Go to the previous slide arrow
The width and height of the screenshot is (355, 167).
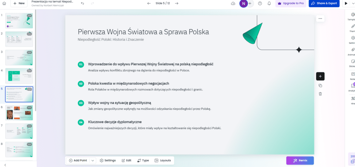click(x=149, y=3)
